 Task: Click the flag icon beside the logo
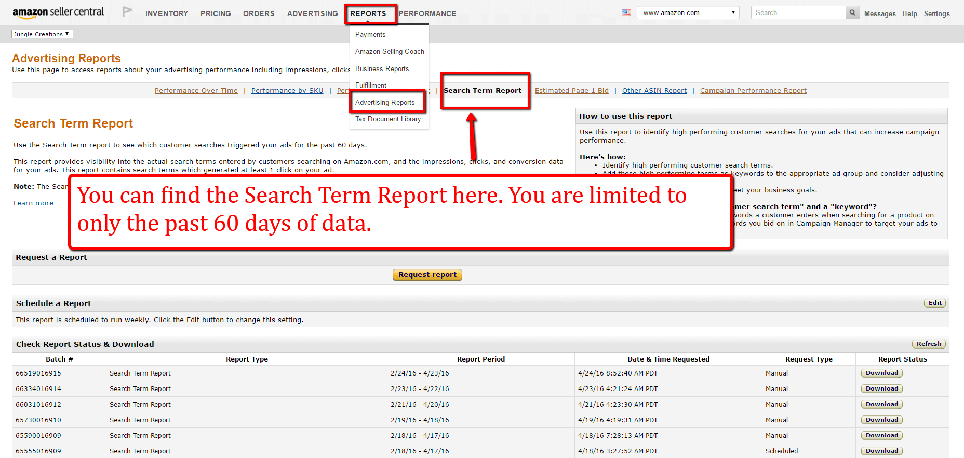(127, 12)
